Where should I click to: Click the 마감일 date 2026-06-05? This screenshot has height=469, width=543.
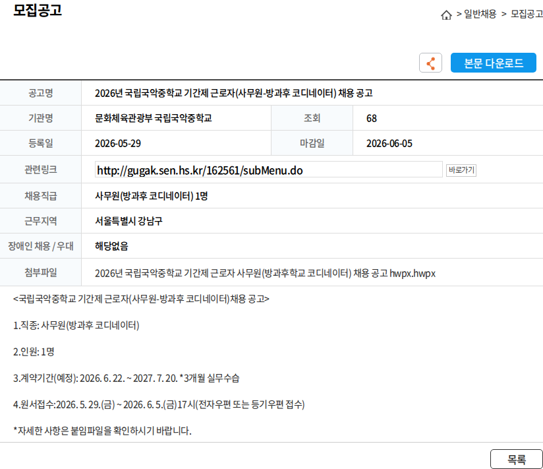coord(389,144)
